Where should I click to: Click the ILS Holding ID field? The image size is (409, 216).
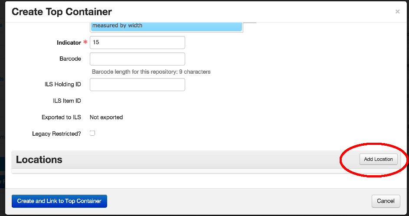[137, 85]
